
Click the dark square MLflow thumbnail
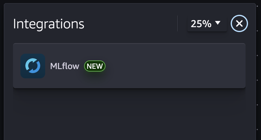[33, 66]
